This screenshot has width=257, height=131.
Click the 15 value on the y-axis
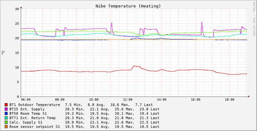17,53
